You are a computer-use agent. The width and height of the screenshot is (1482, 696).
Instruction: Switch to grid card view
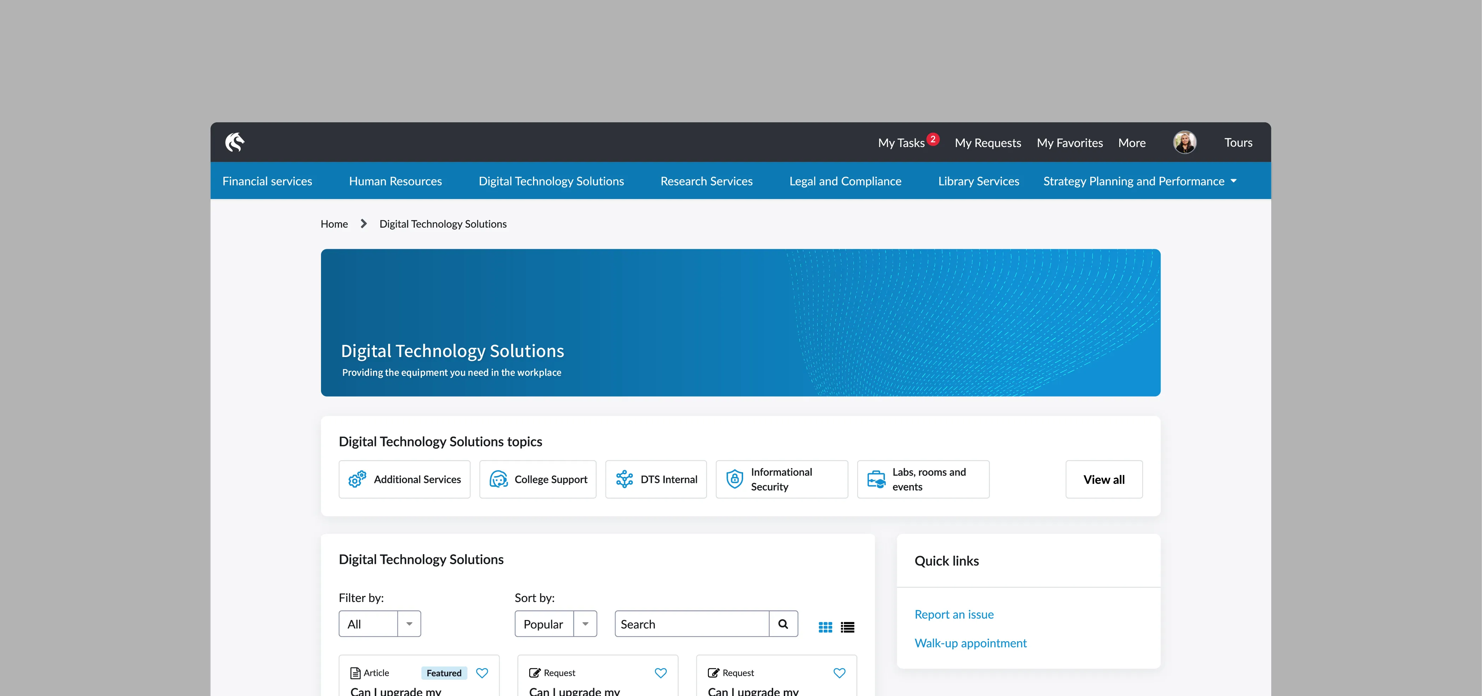point(825,627)
